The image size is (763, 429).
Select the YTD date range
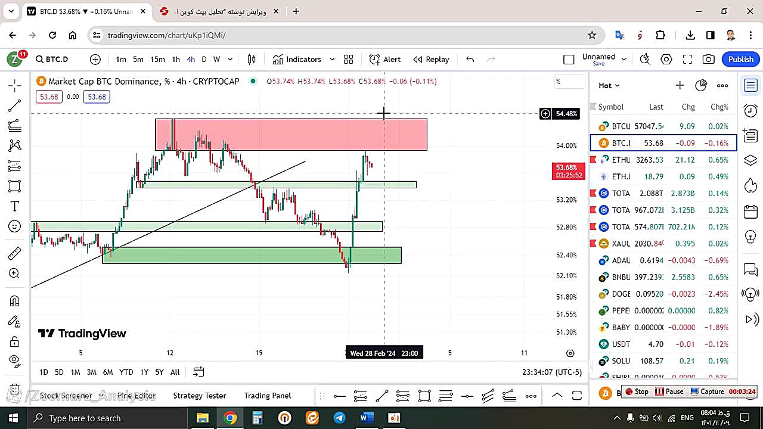126,372
